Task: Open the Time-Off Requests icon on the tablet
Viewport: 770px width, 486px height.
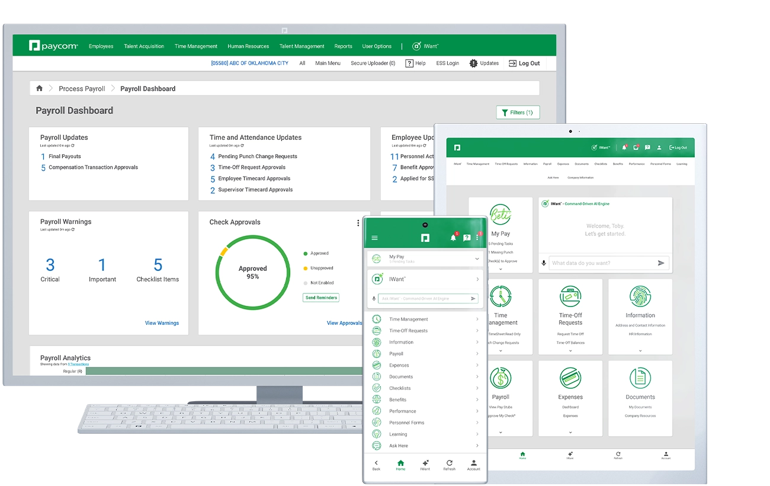Action: [570, 296]
